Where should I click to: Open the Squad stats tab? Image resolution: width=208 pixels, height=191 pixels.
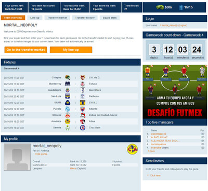[x=110, y=18]
